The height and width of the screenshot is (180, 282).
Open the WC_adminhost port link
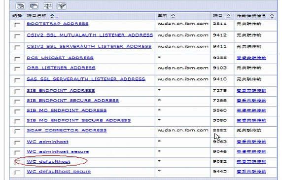pyautogui.click(x=48, y=142)
